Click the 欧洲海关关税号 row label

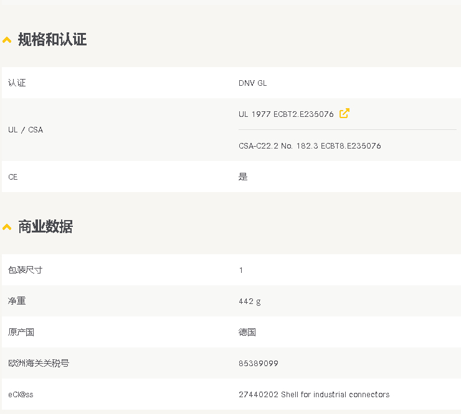point(39,364)
